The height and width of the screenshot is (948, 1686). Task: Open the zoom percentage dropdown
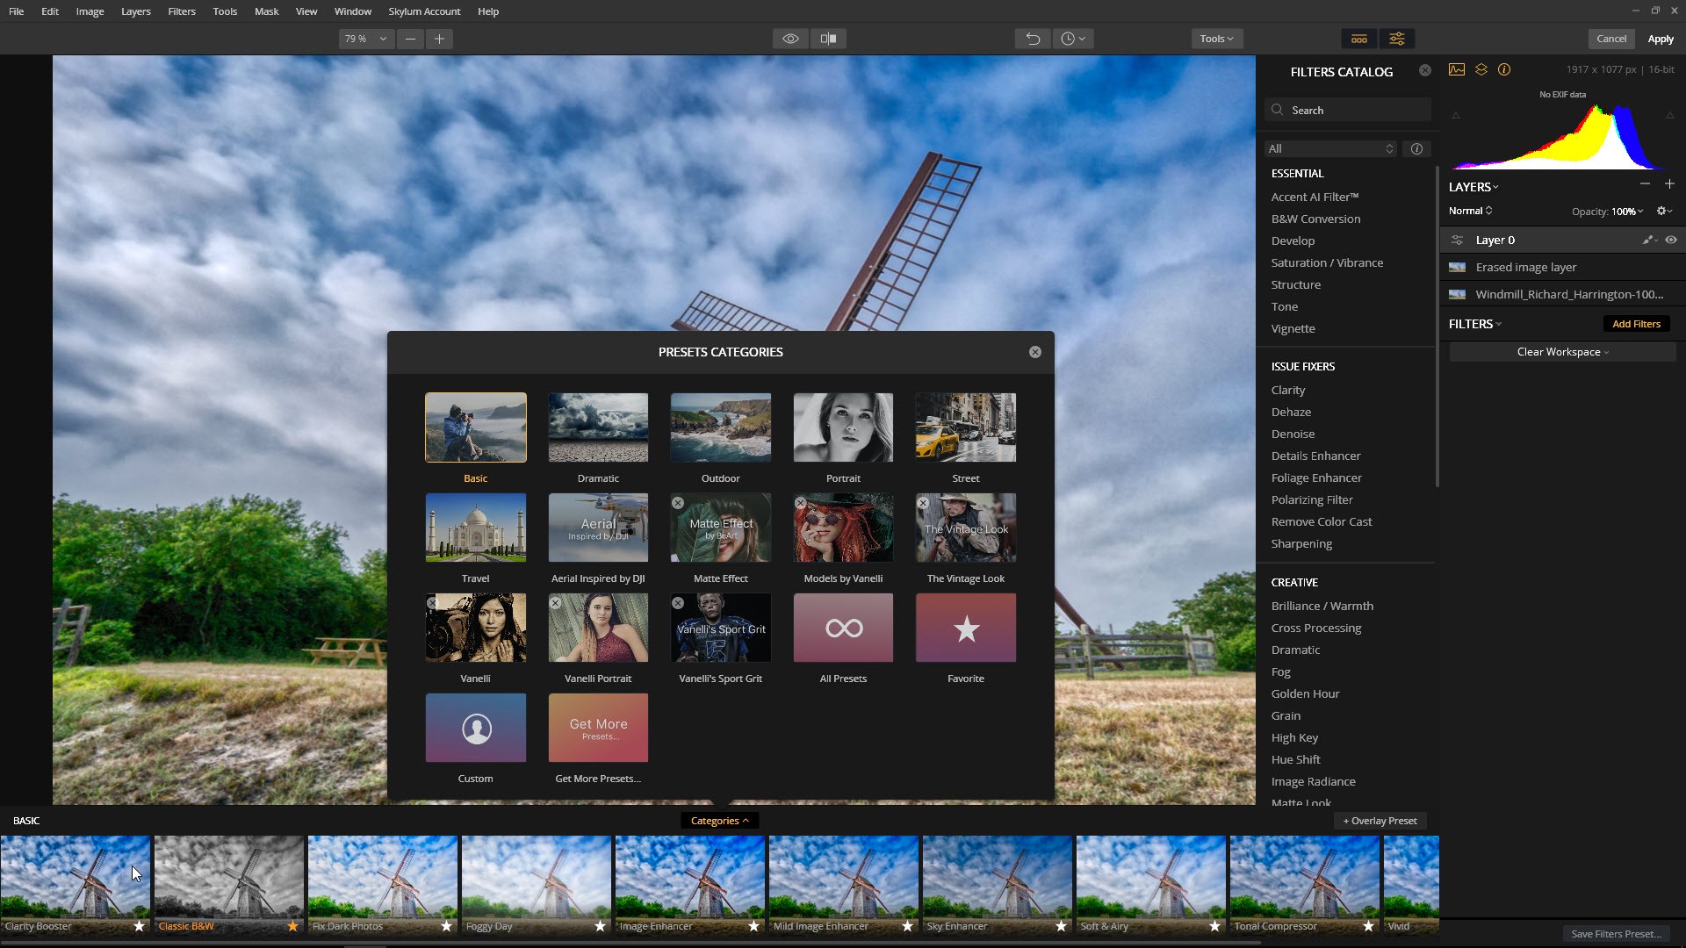(365, 39)
